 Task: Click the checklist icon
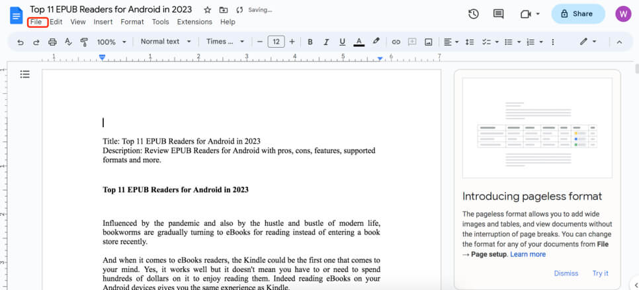tap(486, 42)
